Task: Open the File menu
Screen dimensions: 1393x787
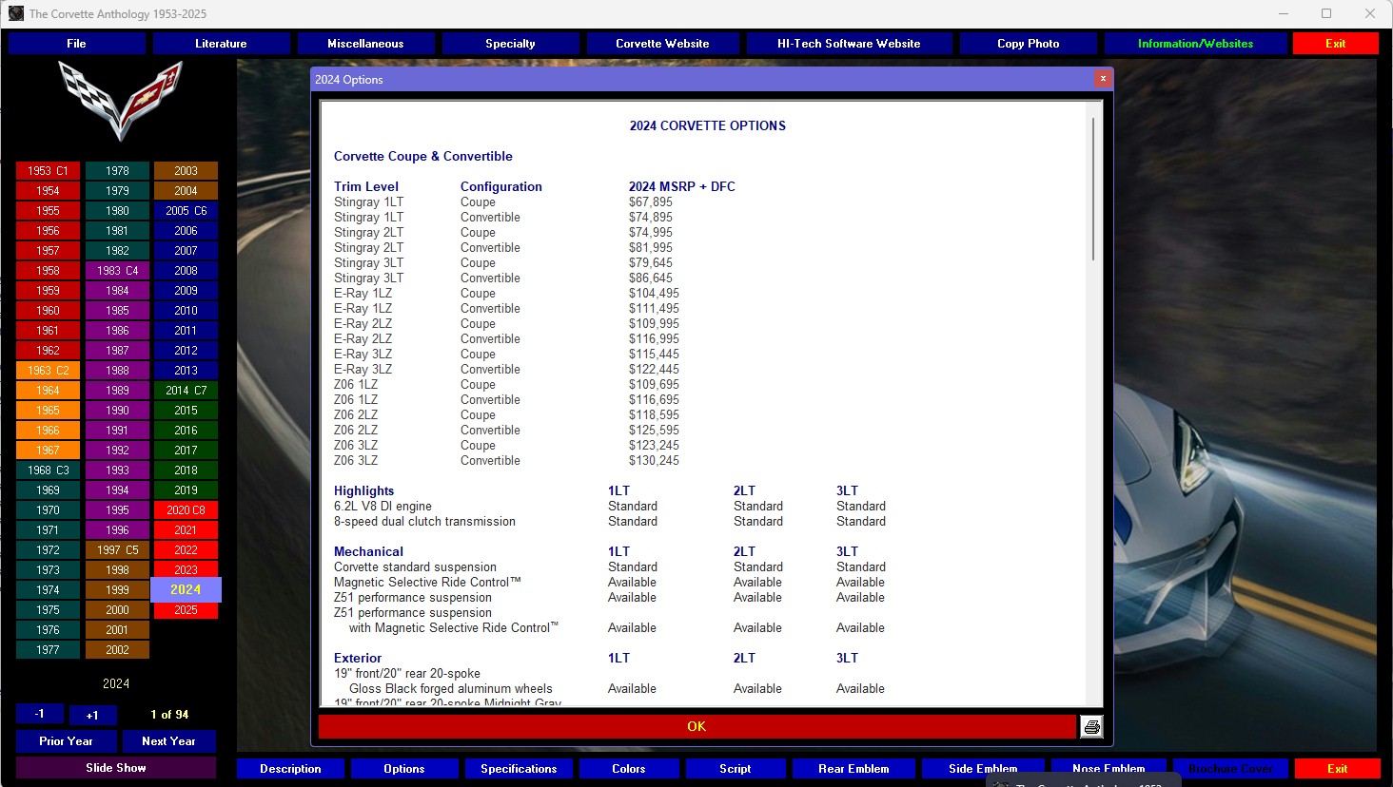Action: (x=77, y=44)
